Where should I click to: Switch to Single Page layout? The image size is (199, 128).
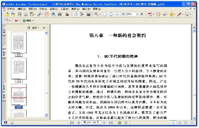click(x=173, y=123)
